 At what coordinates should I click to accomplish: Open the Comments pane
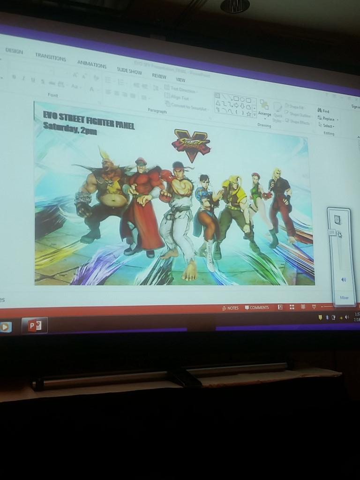coord(256,307)
